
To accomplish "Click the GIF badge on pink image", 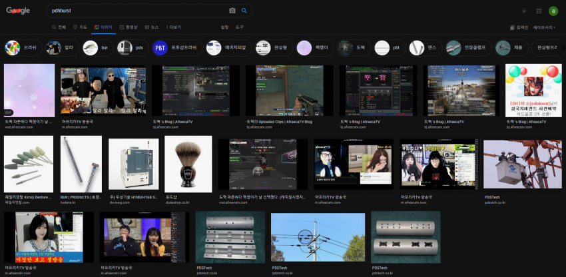I will [9, 113].
